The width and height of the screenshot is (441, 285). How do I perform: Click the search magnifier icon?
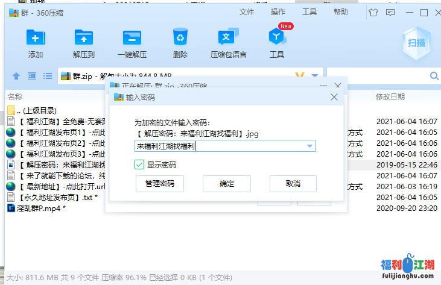[x=433, y=76]
